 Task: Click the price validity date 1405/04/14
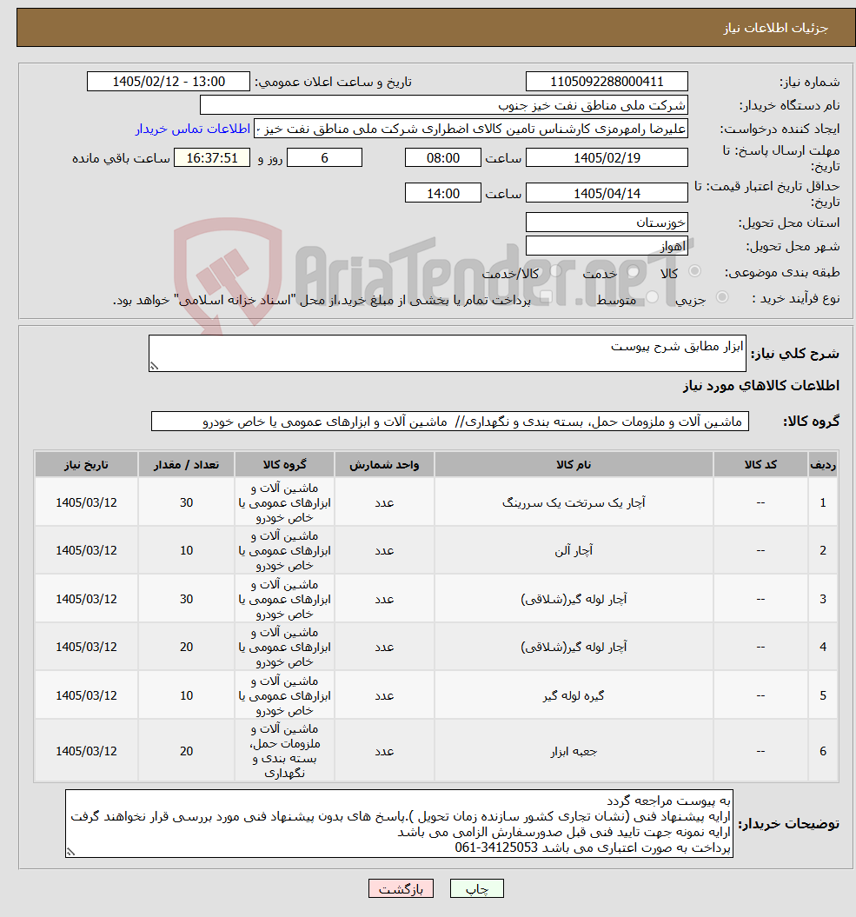pyautogui.click(x=607, y=193)
